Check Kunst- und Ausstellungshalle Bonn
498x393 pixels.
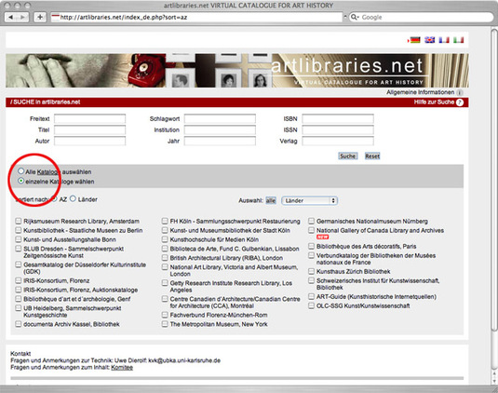pyautogui.click(x=19, y=239)
